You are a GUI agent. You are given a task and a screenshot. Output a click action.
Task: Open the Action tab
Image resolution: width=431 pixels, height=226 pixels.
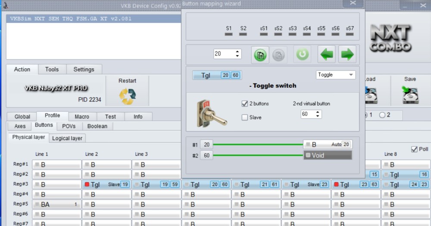click(x=22, y=69)
